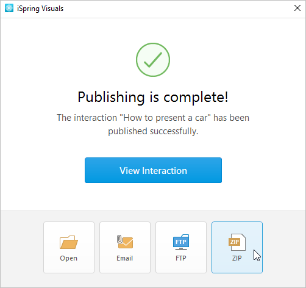
Task: Choose the ZIP label to compress output
Action: tap(237, 258)
